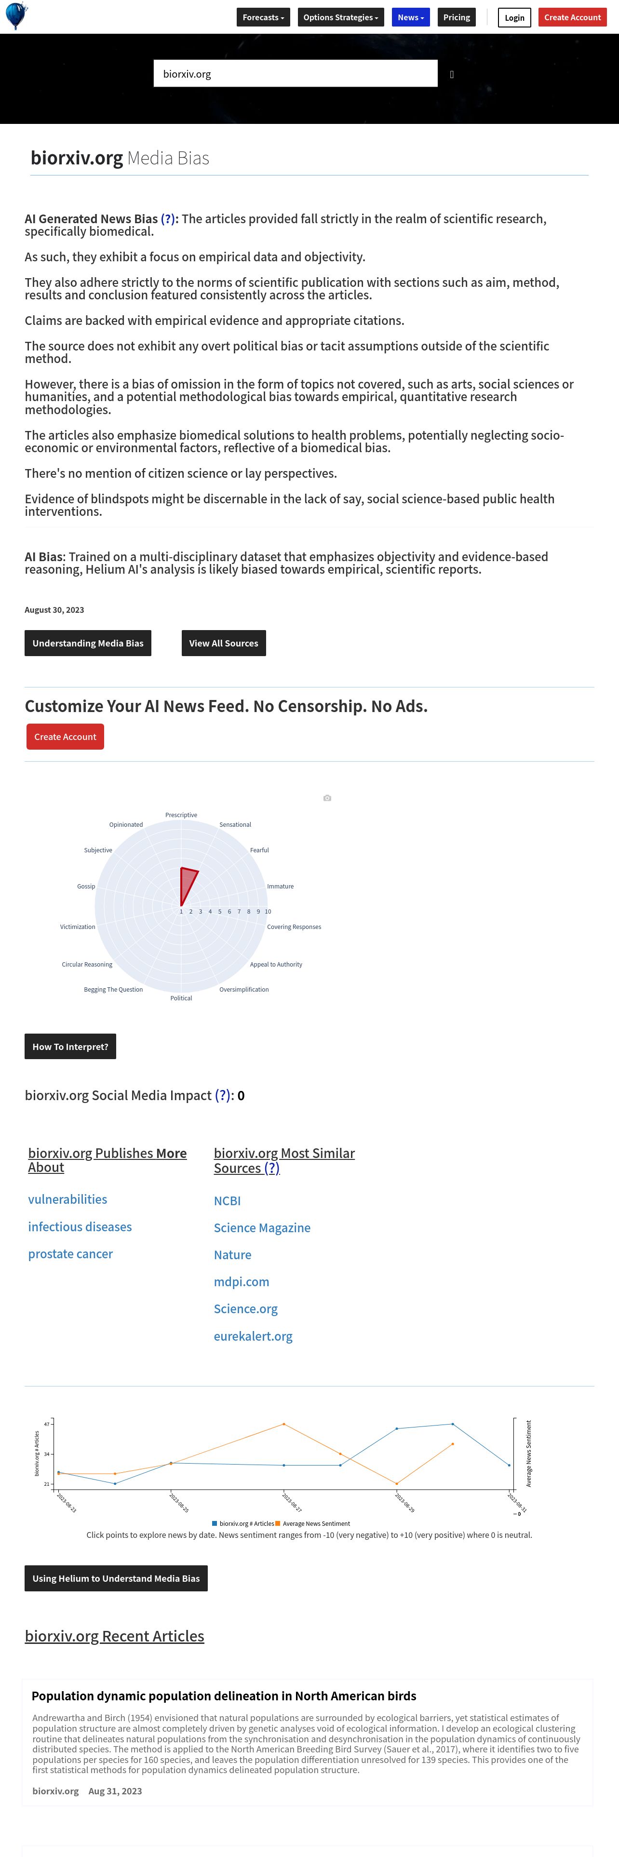Click the Sensational axis label on radar chart
The width and height of the screenshot is (619, 1857).
pos(235,824)
